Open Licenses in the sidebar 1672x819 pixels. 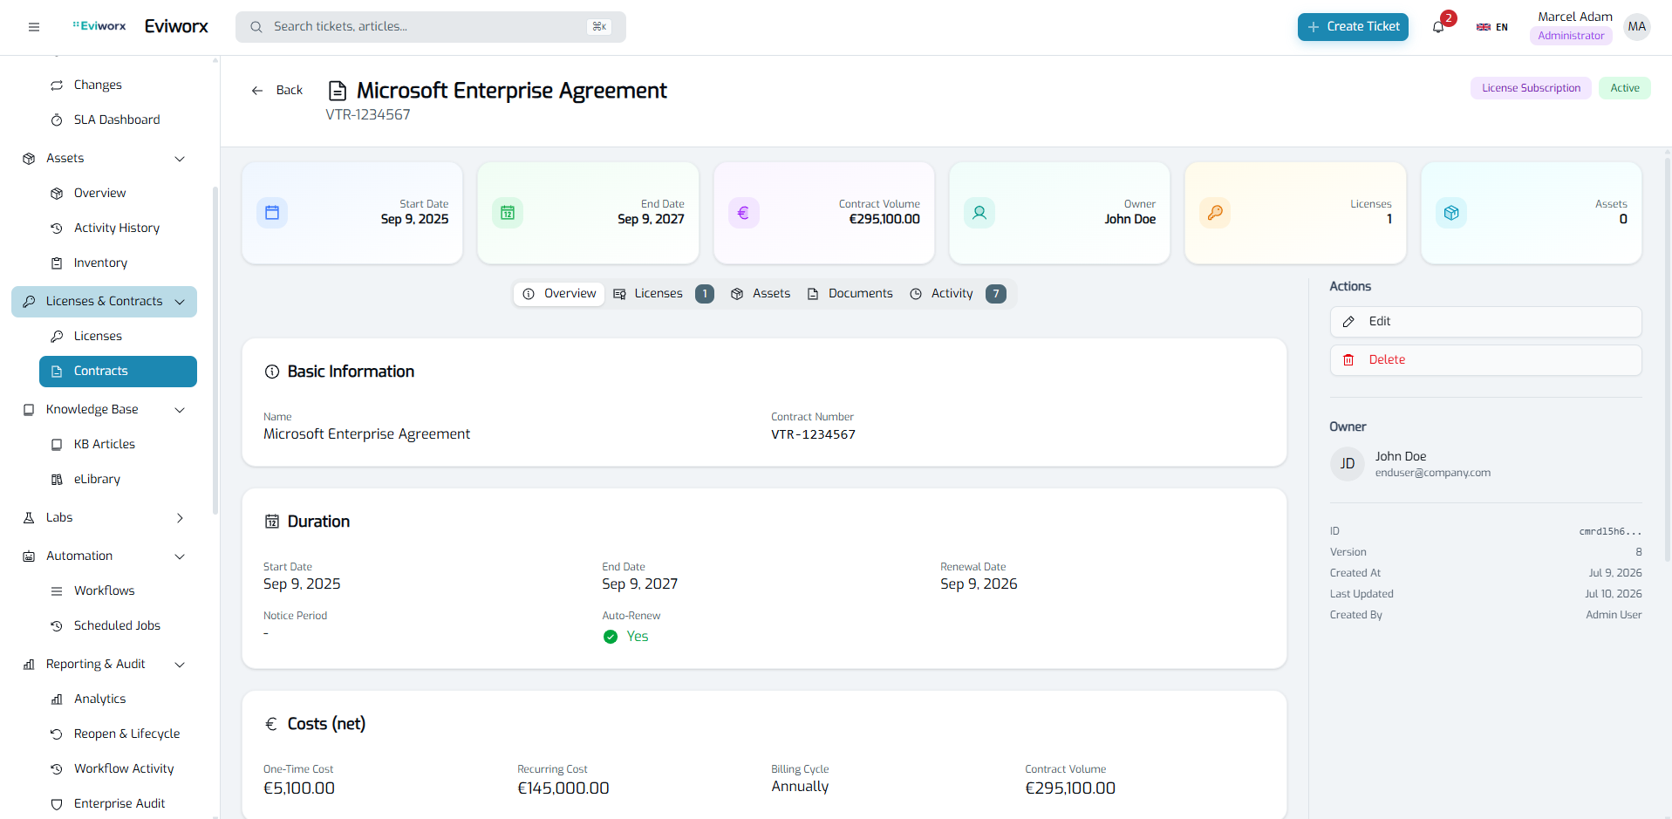tap(118, 336)
